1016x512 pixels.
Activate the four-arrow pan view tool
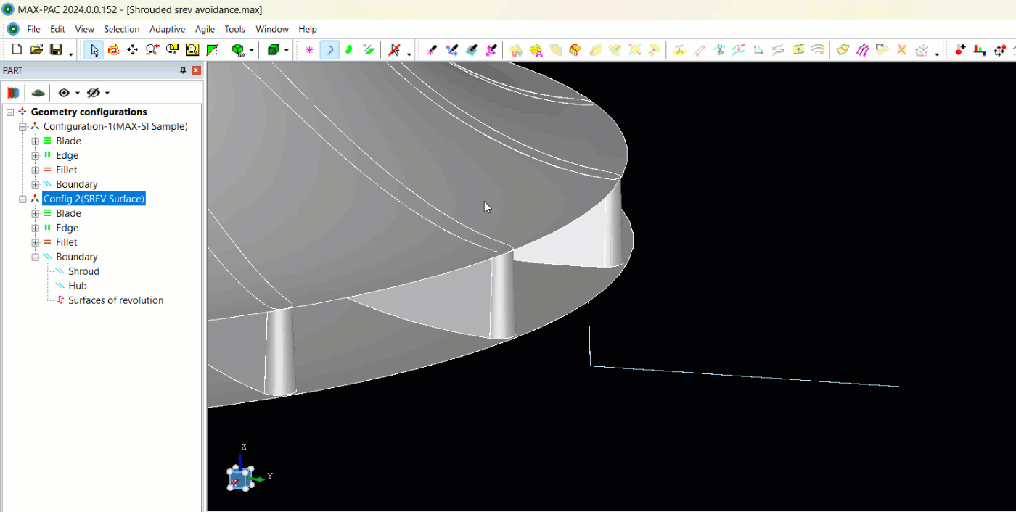[x=132, y=50]
